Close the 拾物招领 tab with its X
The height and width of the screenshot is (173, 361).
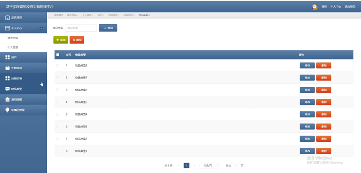pos(134,15)
